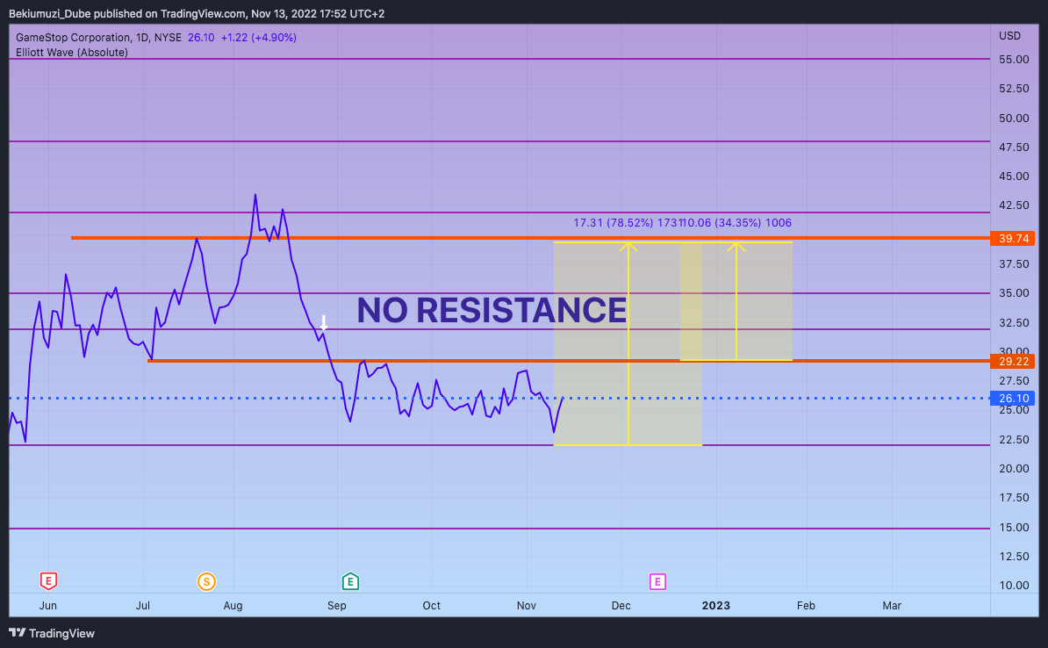Screen dimensions: 1048x648
Task: Click the magenta E earnings marker in December
Action: click(x=657, y=582)
